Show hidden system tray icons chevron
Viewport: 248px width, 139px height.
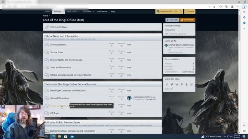[x=225, y=136]
